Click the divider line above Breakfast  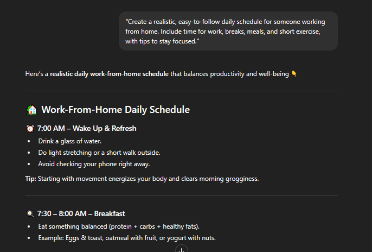[182, 196]
